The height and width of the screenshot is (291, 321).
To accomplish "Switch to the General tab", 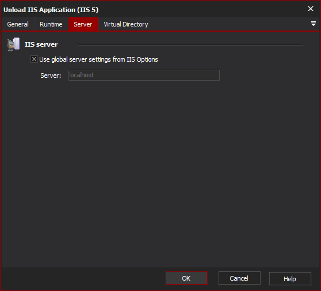I will pyautogui.click(x=18, y=24).
